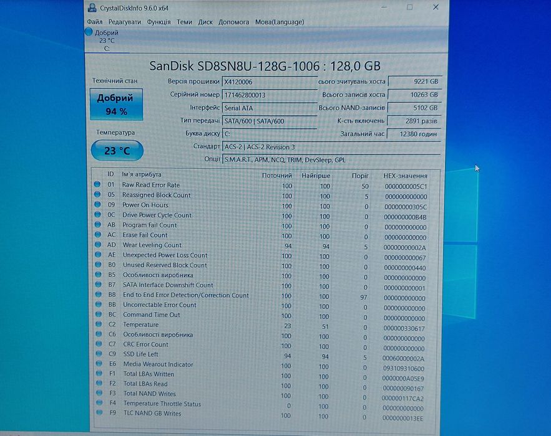Click the Поріг column header
551x436 pixels.
tap(360, 176)
